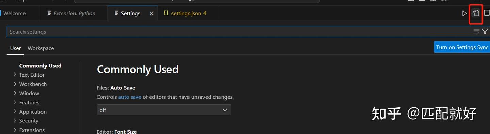Click the braces icon on settings.json tab

[166, 13]
